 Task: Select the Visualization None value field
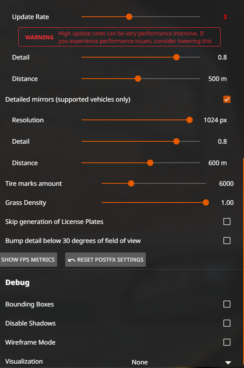[x=140, y=362]
